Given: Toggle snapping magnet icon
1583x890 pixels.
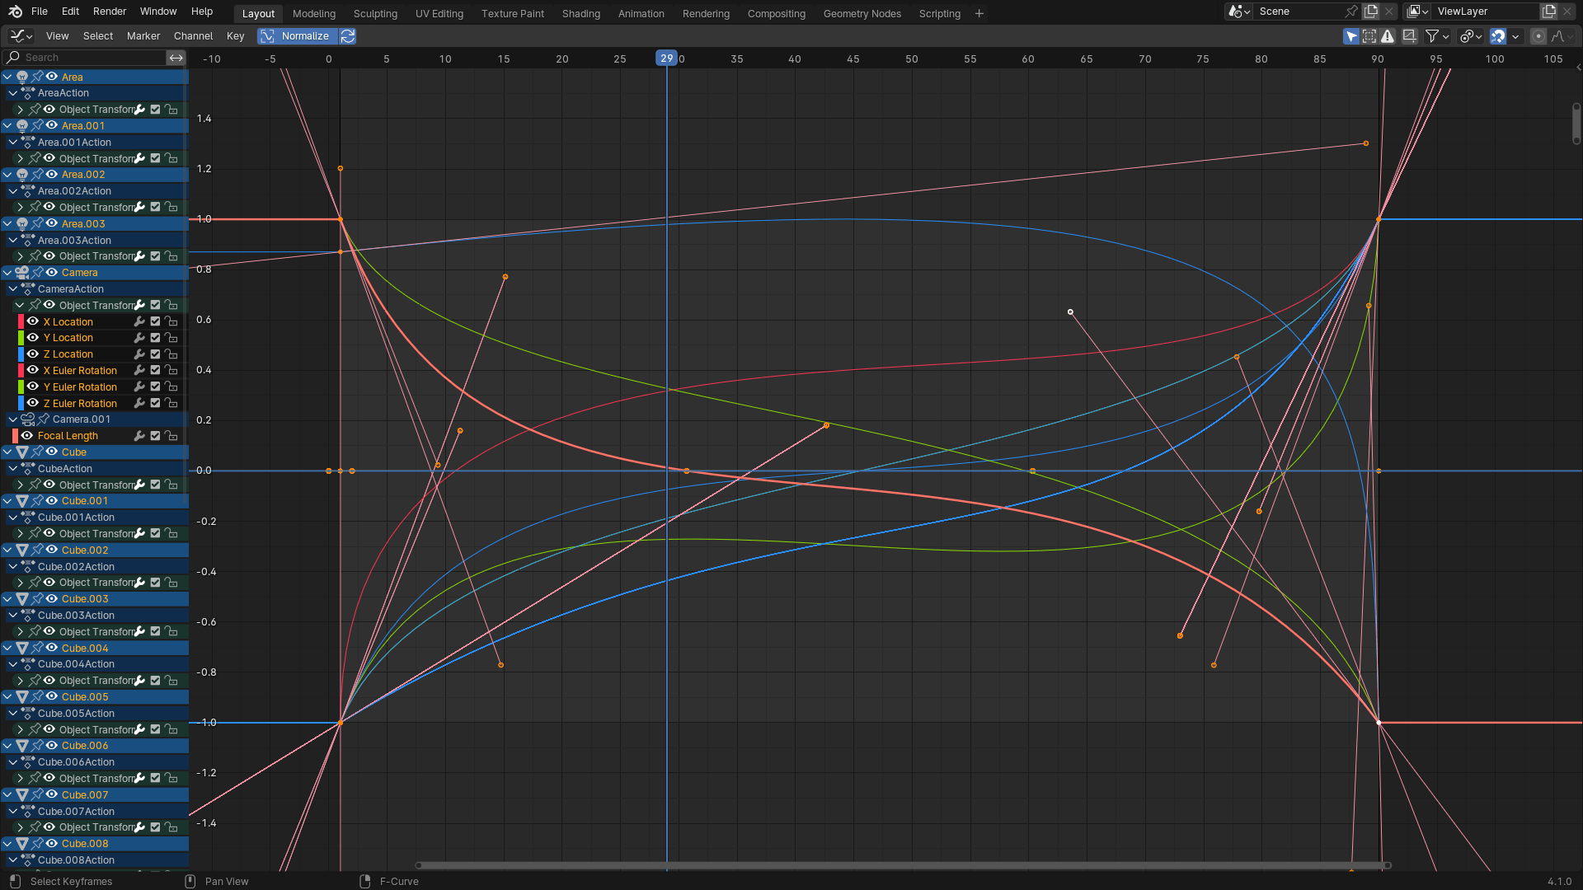Looking at the screenshot, I should [x=1498, y=36].
